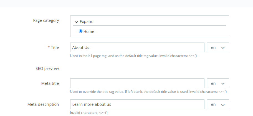Click the Page category label
This screenshot has width=253, height=116.
[x=46, y=20]
